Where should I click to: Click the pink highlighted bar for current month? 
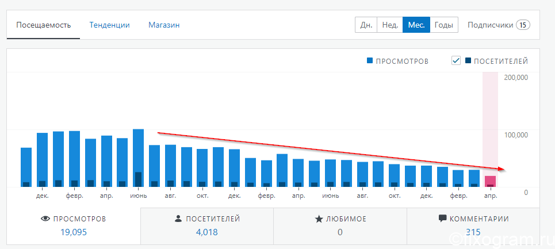tap(490, 182)
